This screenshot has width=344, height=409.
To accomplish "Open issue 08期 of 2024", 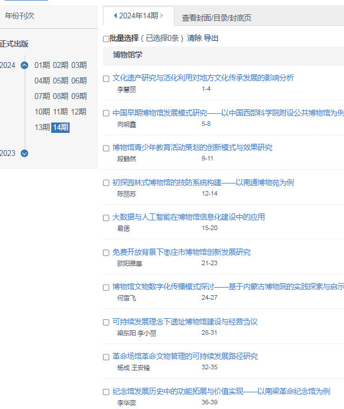I will coord(60,96).
